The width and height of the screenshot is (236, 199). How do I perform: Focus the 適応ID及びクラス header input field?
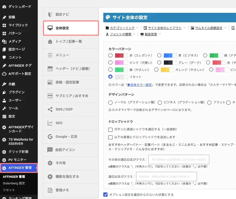point(166,176)
